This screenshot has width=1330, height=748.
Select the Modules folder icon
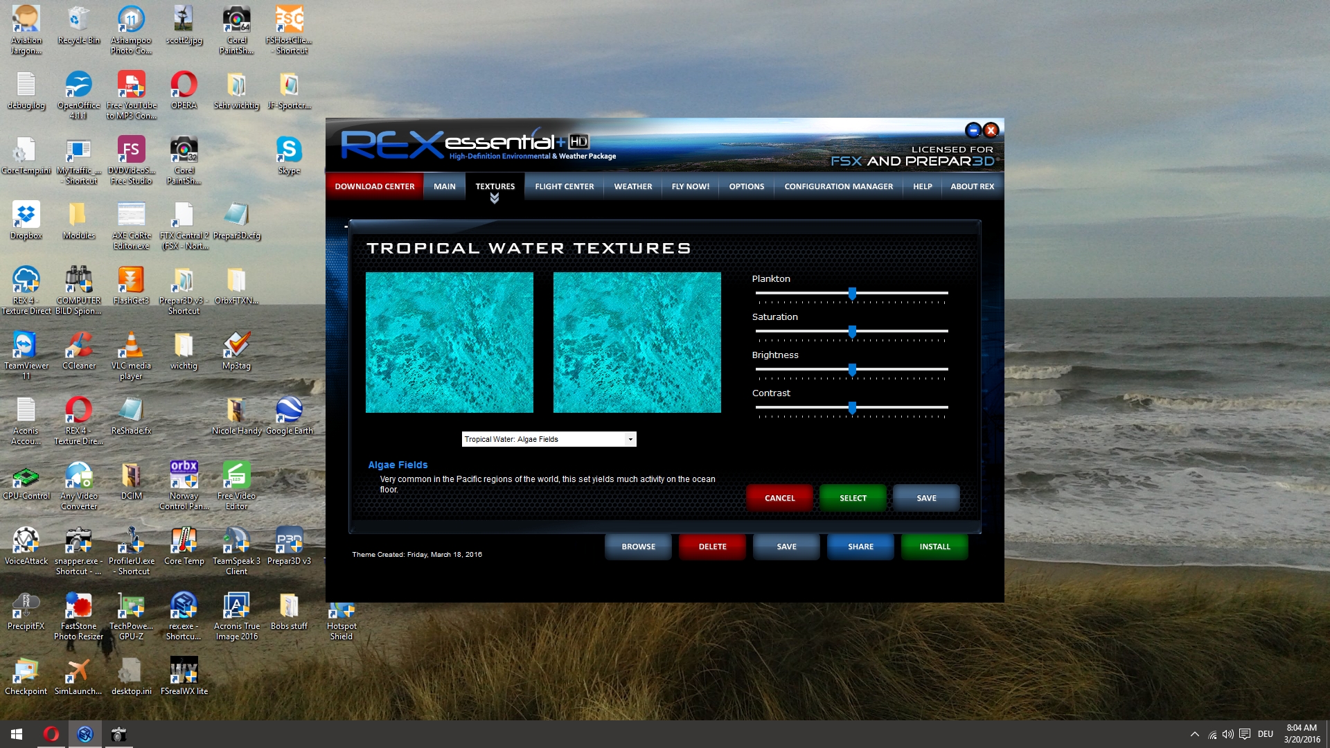[x=79, y=221]
